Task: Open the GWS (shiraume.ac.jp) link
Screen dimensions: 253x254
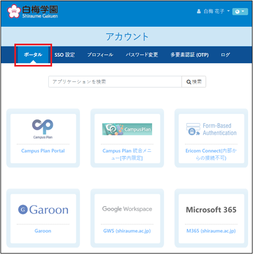Action: [127, 231]
